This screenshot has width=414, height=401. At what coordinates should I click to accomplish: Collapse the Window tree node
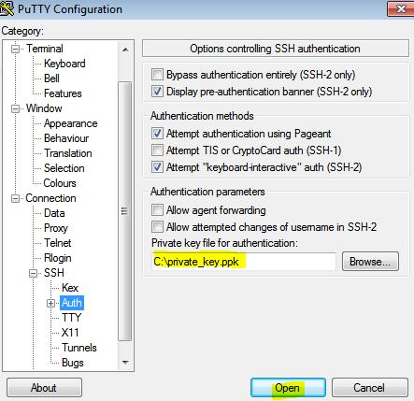point(15,108)
